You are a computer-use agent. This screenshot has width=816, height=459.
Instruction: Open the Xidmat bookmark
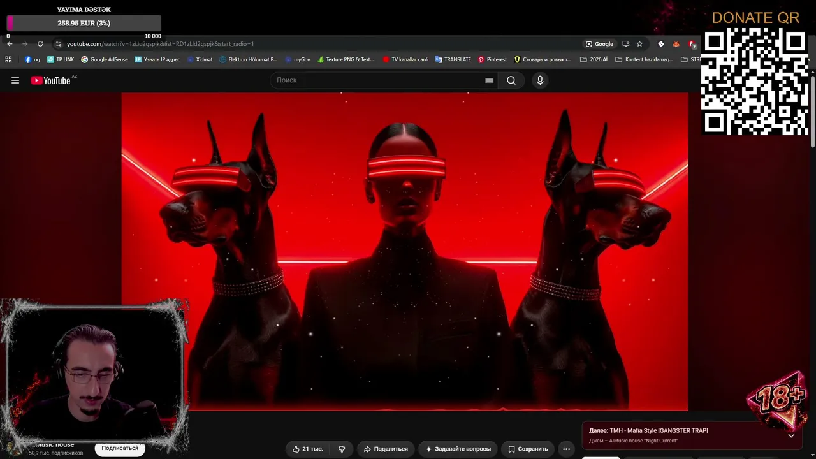200,59
